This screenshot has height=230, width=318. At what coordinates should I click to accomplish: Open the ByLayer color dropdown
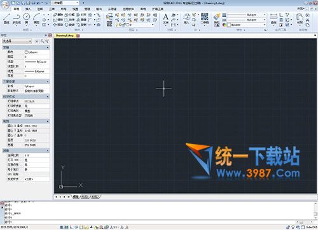pyautogui.click(x=247, y=25)
